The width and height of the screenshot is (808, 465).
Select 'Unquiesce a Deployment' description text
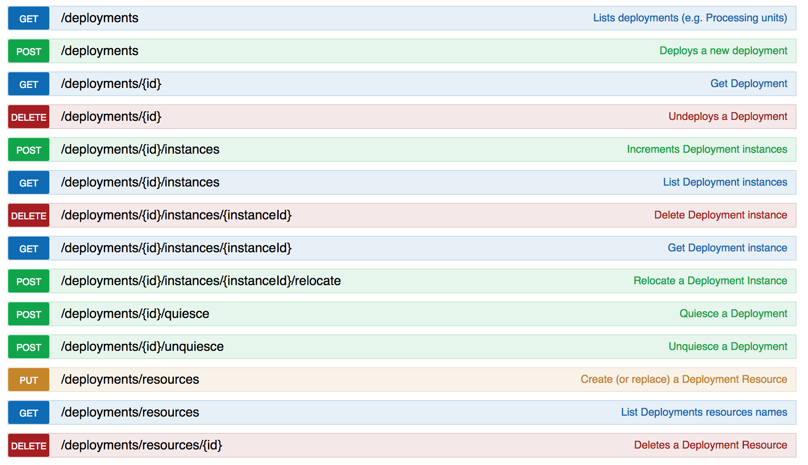pos(728,347)
